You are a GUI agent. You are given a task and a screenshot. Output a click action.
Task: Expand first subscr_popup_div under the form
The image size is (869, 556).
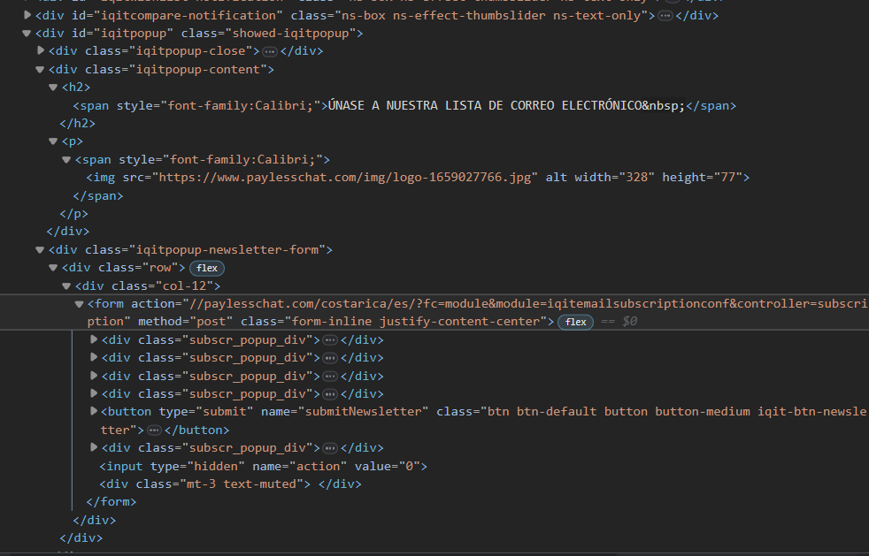[94, 339]
